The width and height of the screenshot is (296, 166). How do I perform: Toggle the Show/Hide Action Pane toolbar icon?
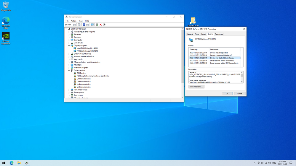88,25
